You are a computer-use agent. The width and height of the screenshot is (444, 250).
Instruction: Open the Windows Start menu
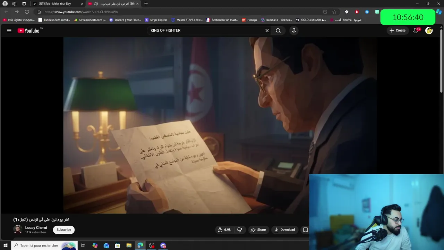click(5, 245)
